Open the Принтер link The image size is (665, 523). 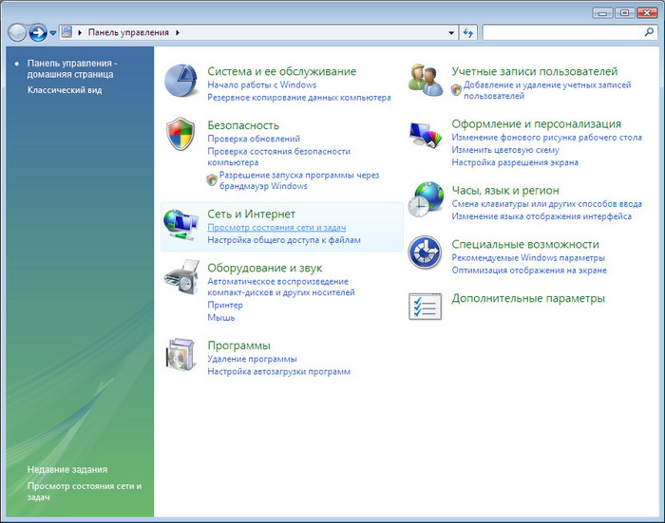point(225,305)
